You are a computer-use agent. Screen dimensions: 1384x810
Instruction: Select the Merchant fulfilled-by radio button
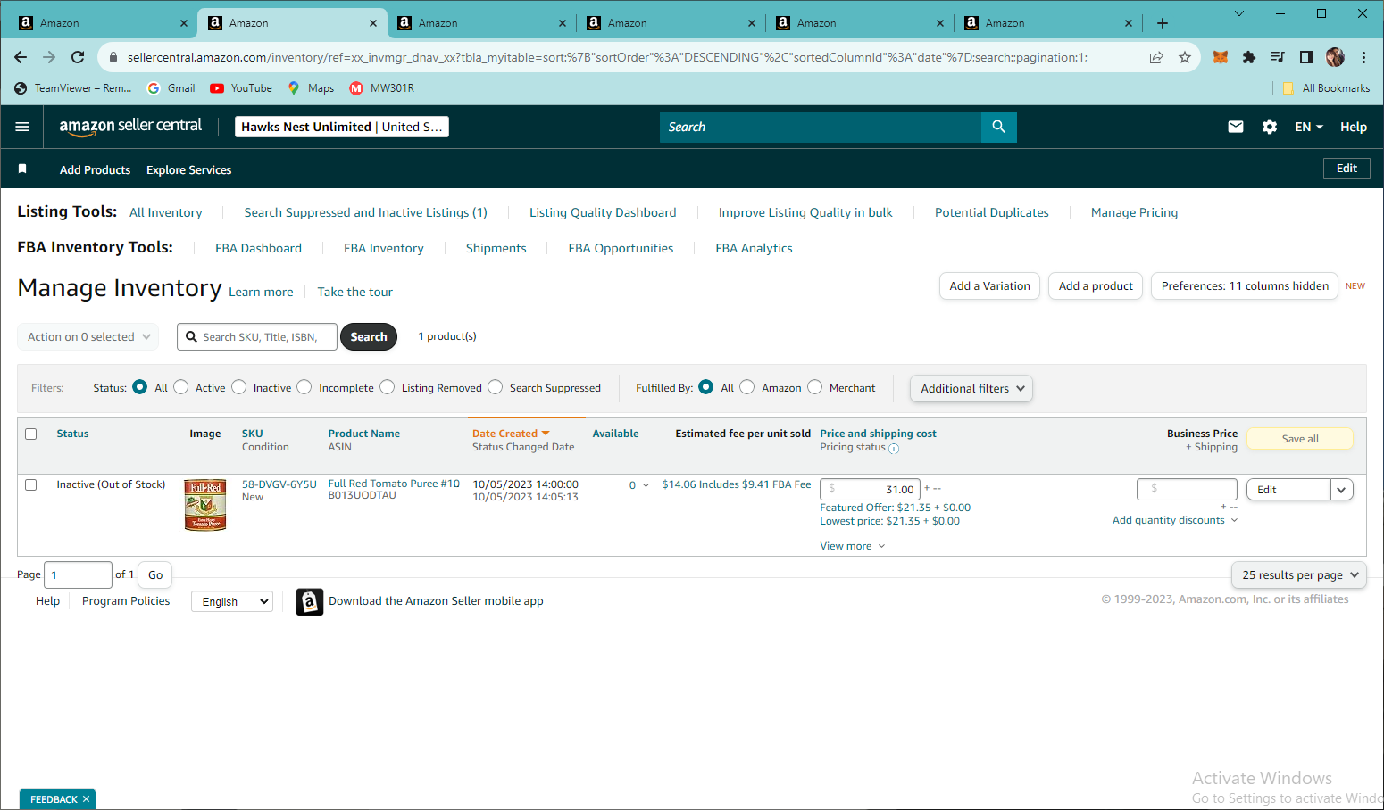815,387
